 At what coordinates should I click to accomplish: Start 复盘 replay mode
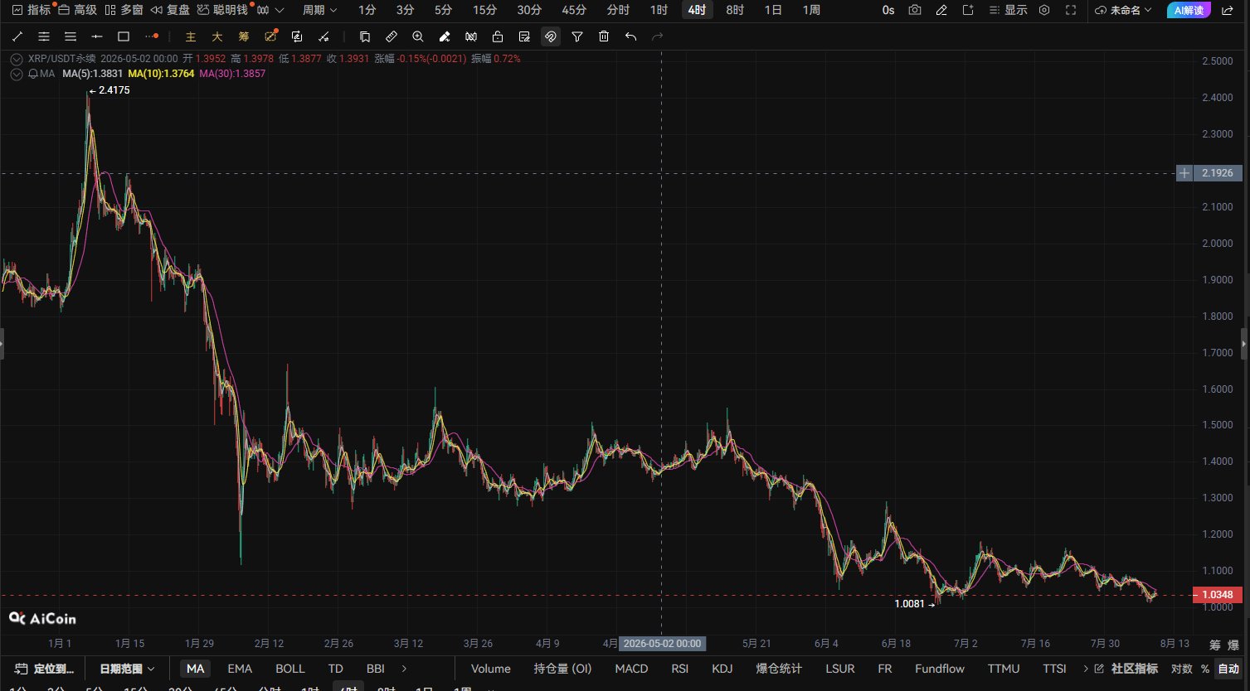pyautogui.click(x=170, y=10)
